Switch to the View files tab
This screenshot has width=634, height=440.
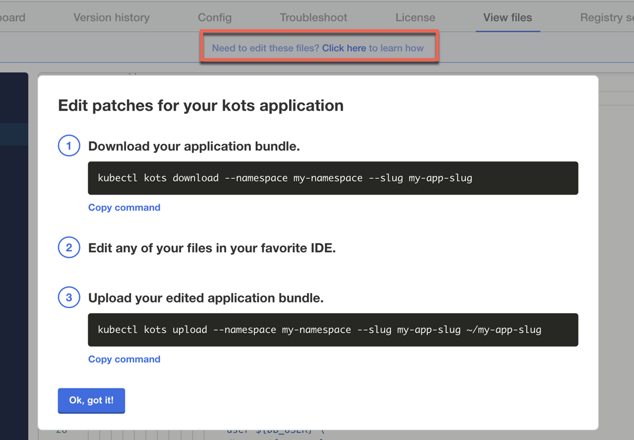pyautogui.click(x=507, y=17)
